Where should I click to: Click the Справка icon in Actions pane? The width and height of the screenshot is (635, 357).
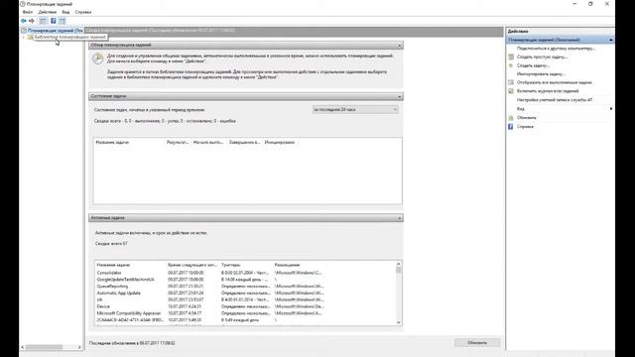(x=511, y=127)
